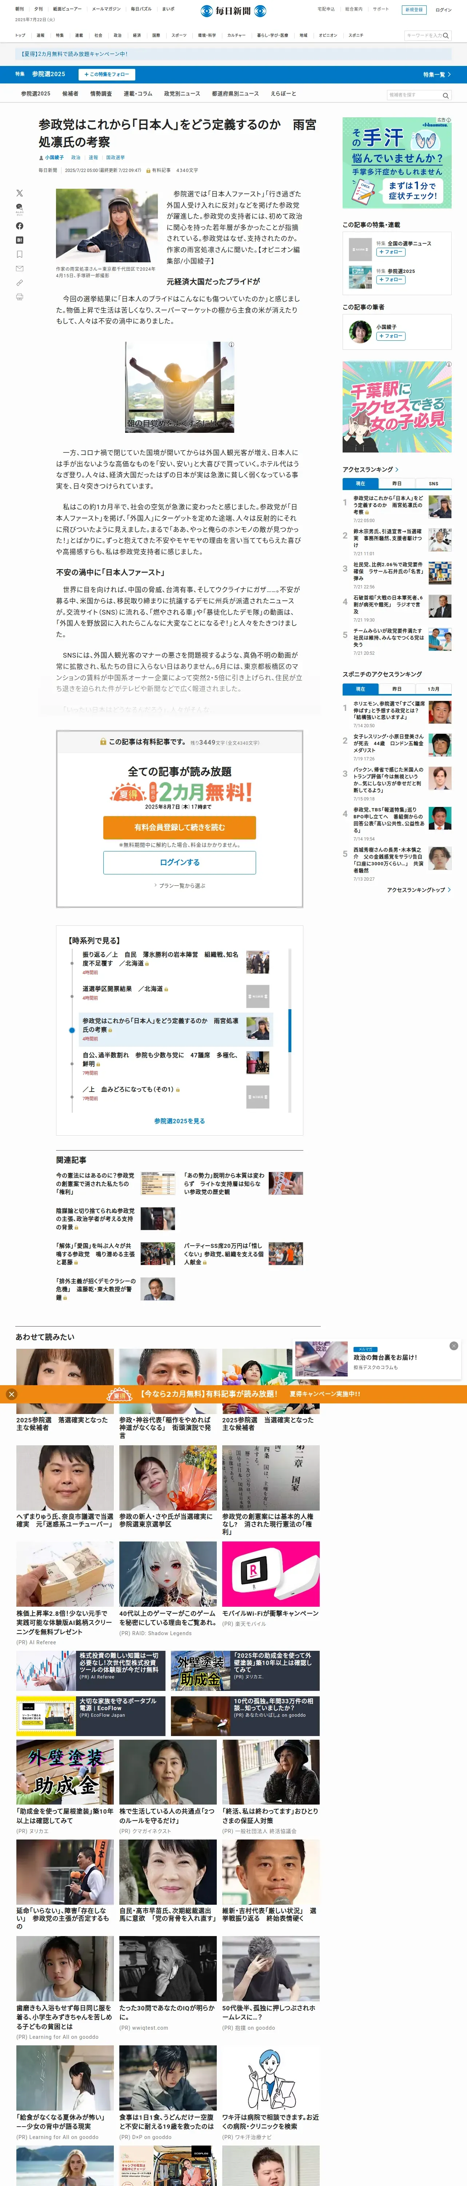
Task: Click 有料会員登録して続きを読む
Action: 180,827
